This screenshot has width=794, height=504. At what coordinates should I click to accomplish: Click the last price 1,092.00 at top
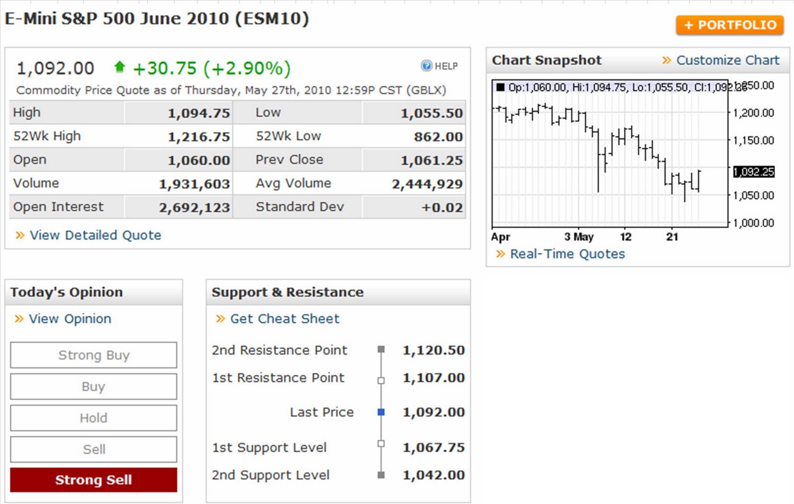(56, 68)
